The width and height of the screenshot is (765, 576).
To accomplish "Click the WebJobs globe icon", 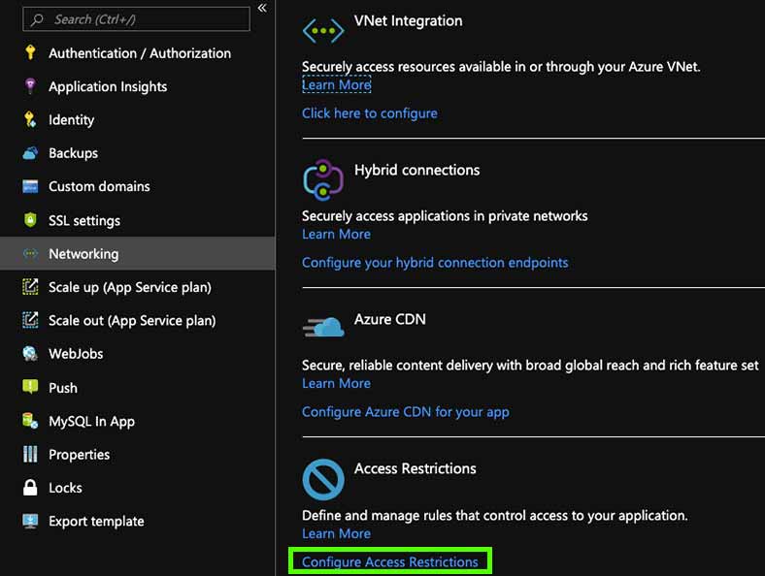I will [x=30, y=353].
